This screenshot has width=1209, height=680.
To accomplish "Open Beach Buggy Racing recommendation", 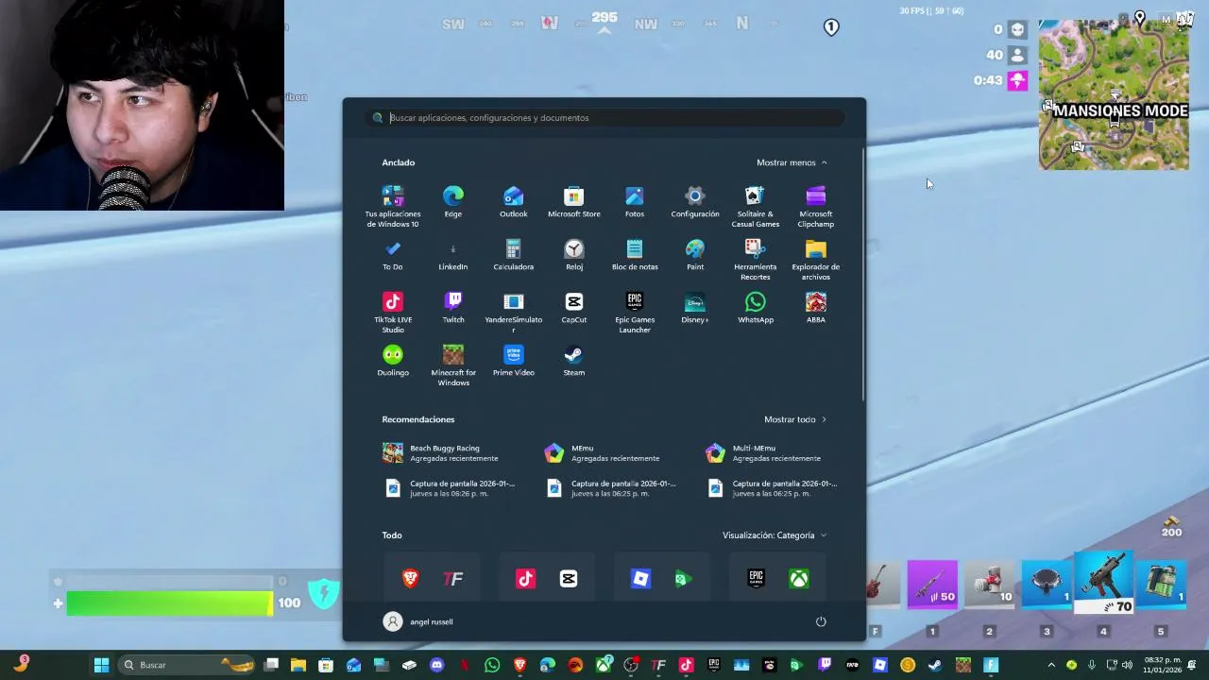I will [441, 453].
